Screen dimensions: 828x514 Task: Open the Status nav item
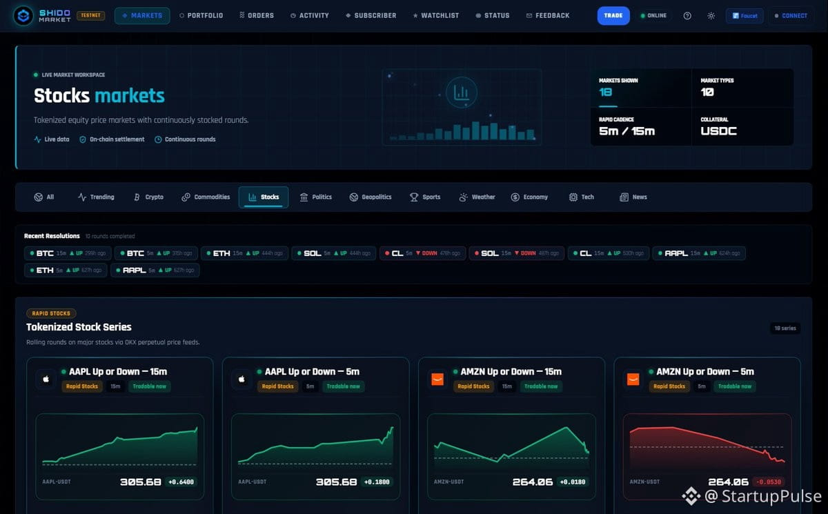click(x=492, y=15)
